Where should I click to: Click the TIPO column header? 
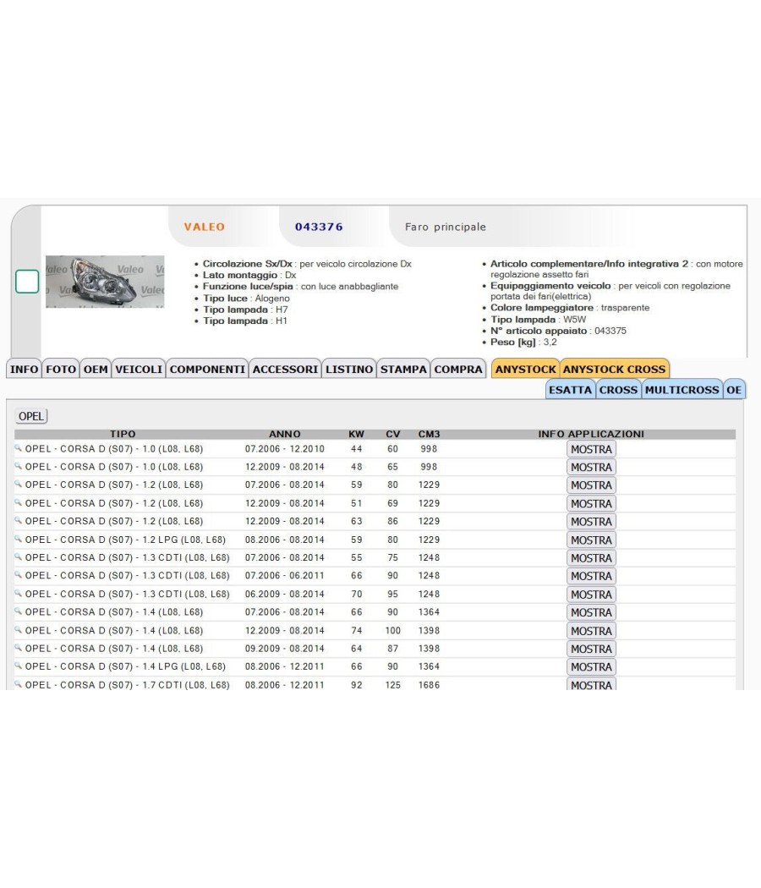coord(123,434)
